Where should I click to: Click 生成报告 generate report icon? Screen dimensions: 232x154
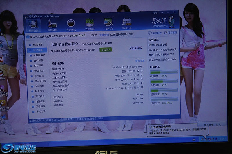[155, 33]
